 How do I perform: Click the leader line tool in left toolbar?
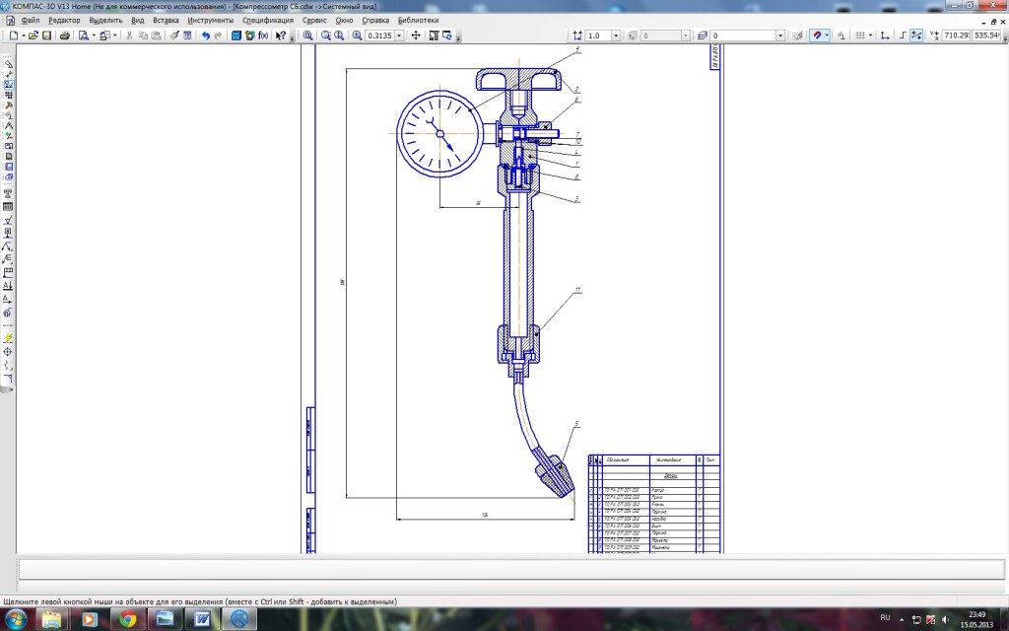tap(8, 246)
